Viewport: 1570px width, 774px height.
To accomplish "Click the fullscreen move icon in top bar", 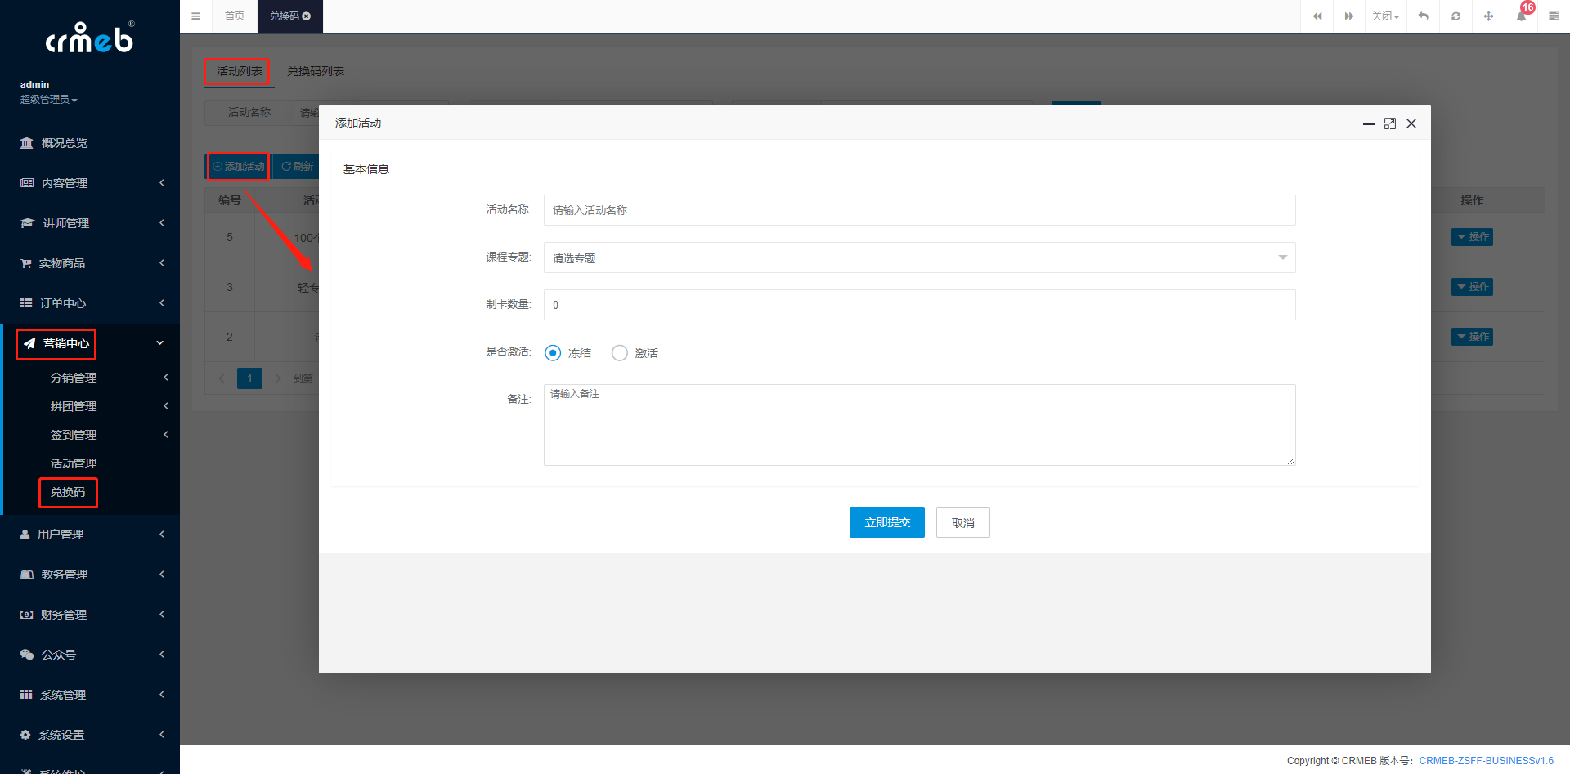I will (1488, 16).
